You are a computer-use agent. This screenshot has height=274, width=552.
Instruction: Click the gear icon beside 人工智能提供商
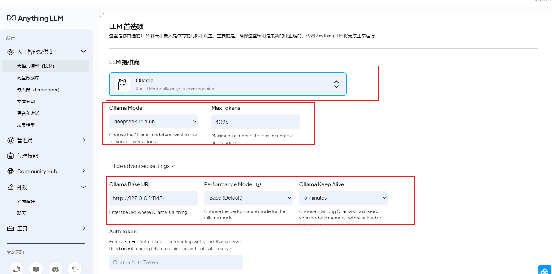10,52
